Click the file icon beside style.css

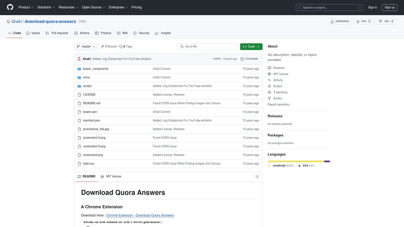[79, 164]
